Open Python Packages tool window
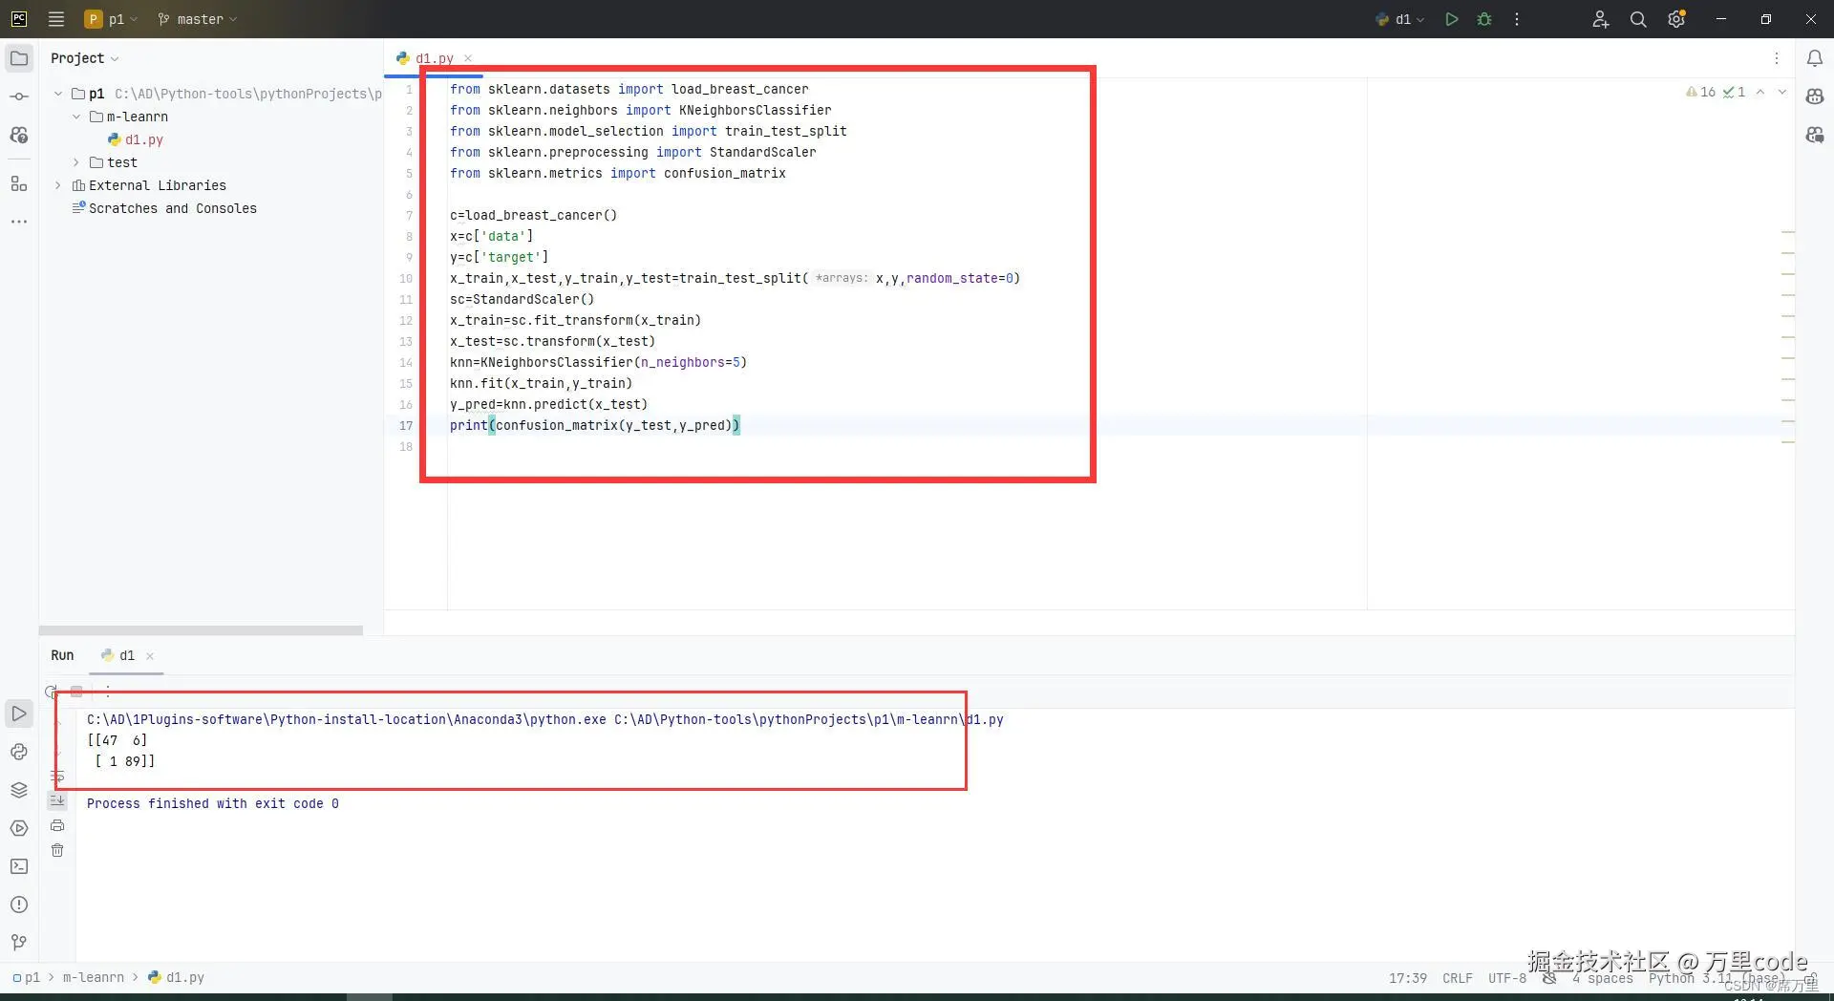The image size is (1834, 1001). [19, 752]
